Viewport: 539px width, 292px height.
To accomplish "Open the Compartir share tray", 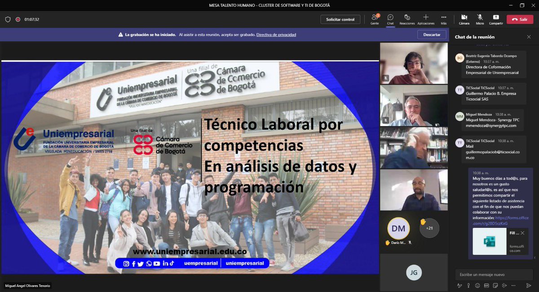I will tap(496, 19).
